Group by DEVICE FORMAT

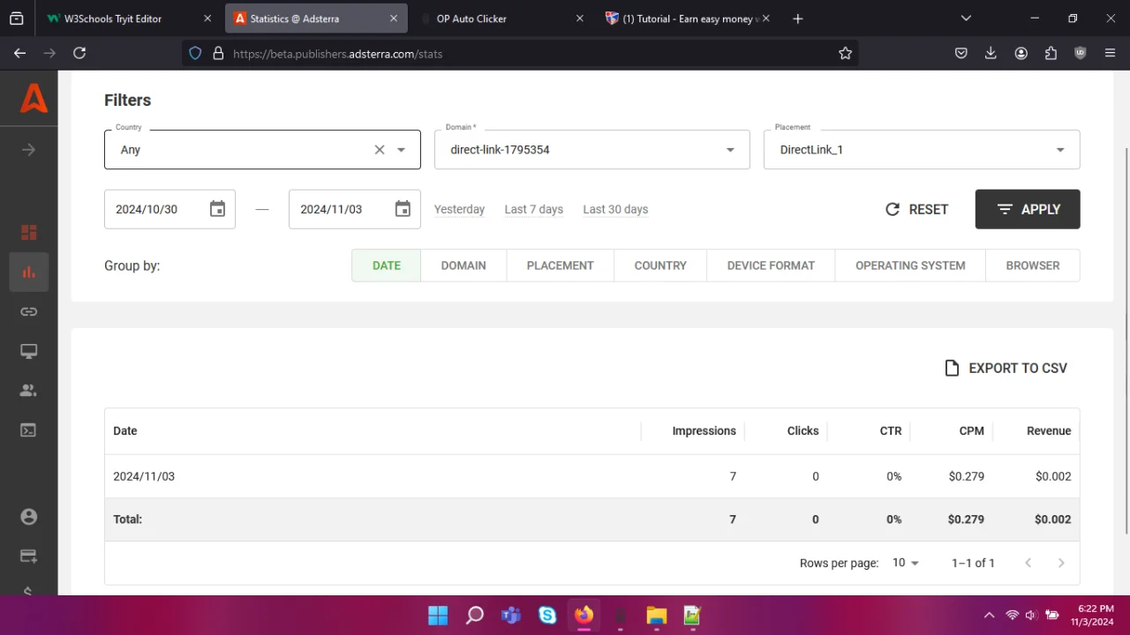pos(771,265)
